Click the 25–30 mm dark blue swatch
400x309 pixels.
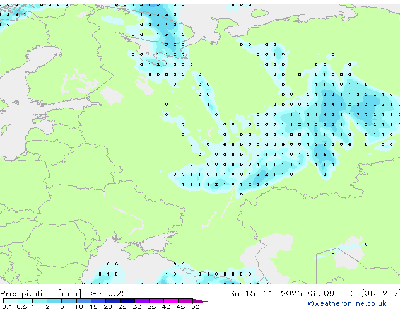click(x=127, y=301)
